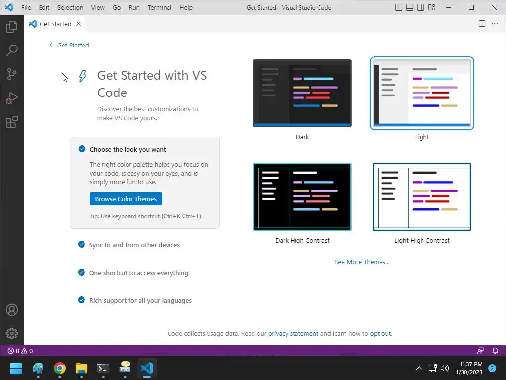
Task: Go back via Get Started chevron link
Action: 69,45
